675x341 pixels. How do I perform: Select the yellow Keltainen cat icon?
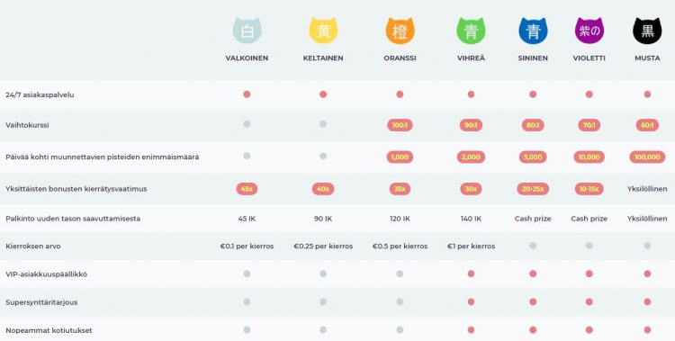pos(323,31)
